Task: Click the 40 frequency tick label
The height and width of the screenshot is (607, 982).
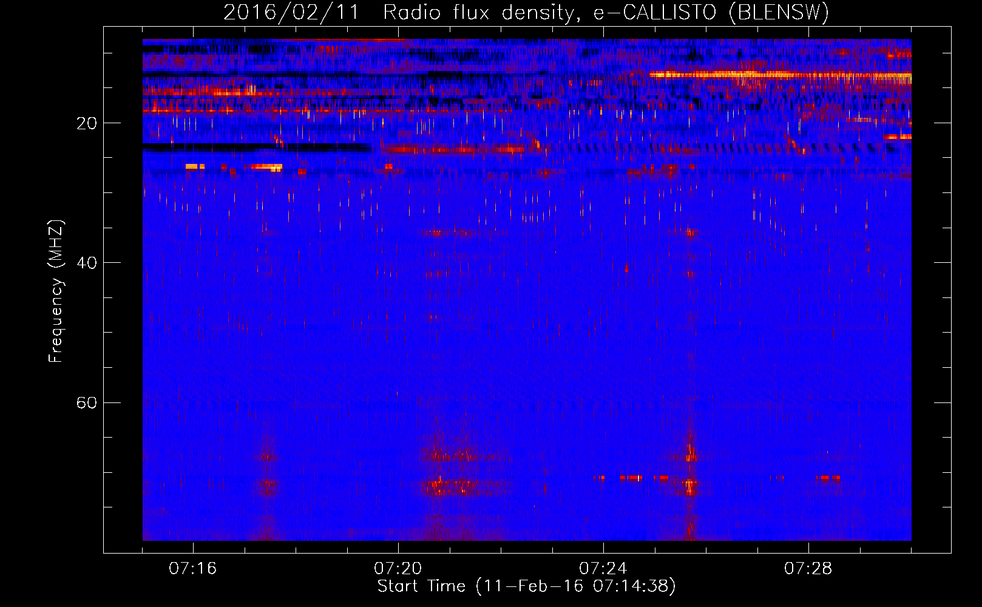Action: (x=87, y=263)
